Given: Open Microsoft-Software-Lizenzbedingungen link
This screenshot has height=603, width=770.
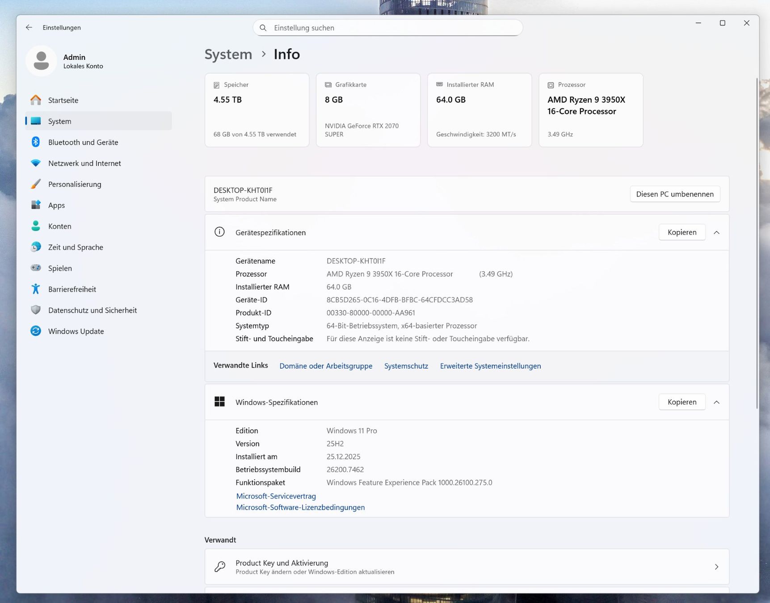Looking at the screenshot, I should click(x=300, y=507).
